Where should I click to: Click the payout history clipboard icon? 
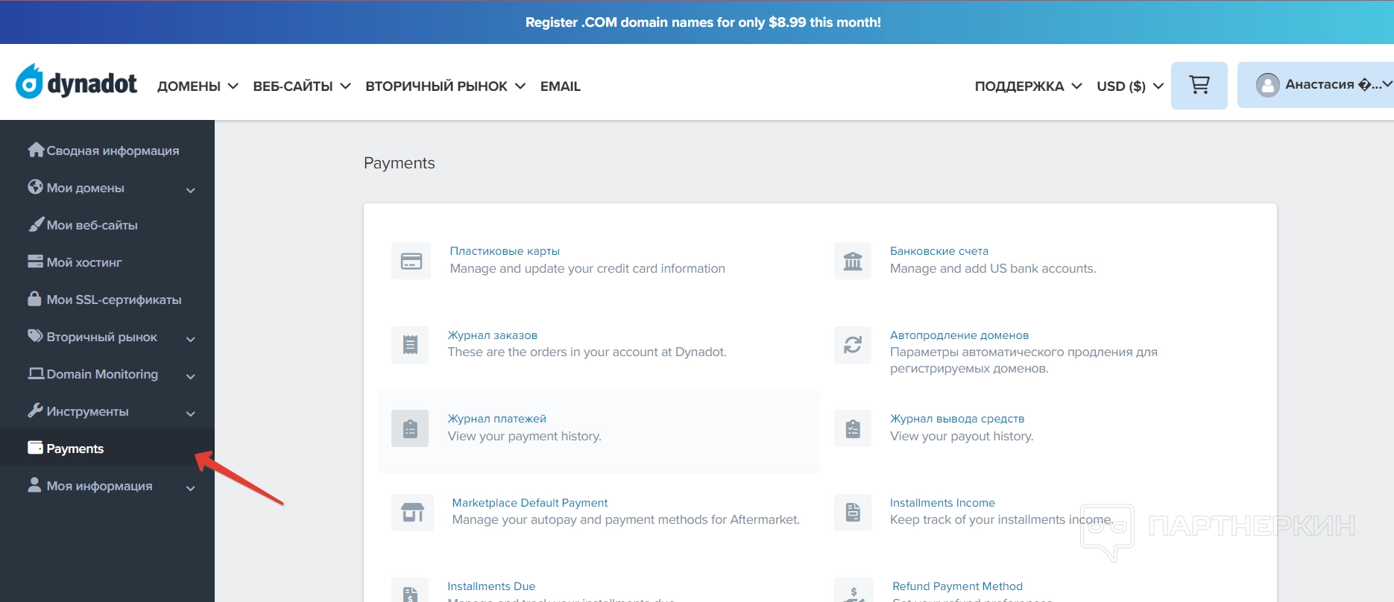pyautogui.click(x=852, y=428)
